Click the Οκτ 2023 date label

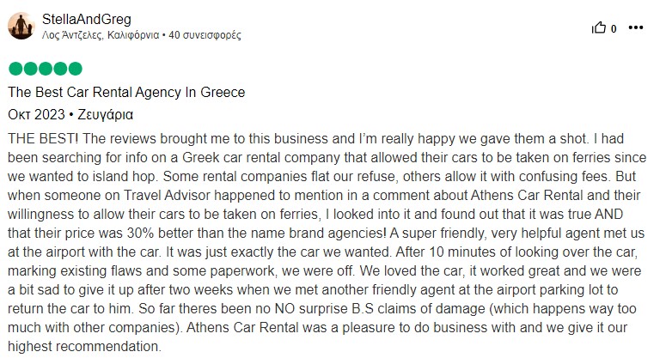click(36, 114)
